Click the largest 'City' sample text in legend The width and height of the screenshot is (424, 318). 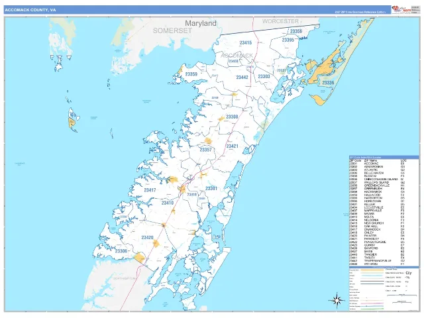click(x=409, y=273)
